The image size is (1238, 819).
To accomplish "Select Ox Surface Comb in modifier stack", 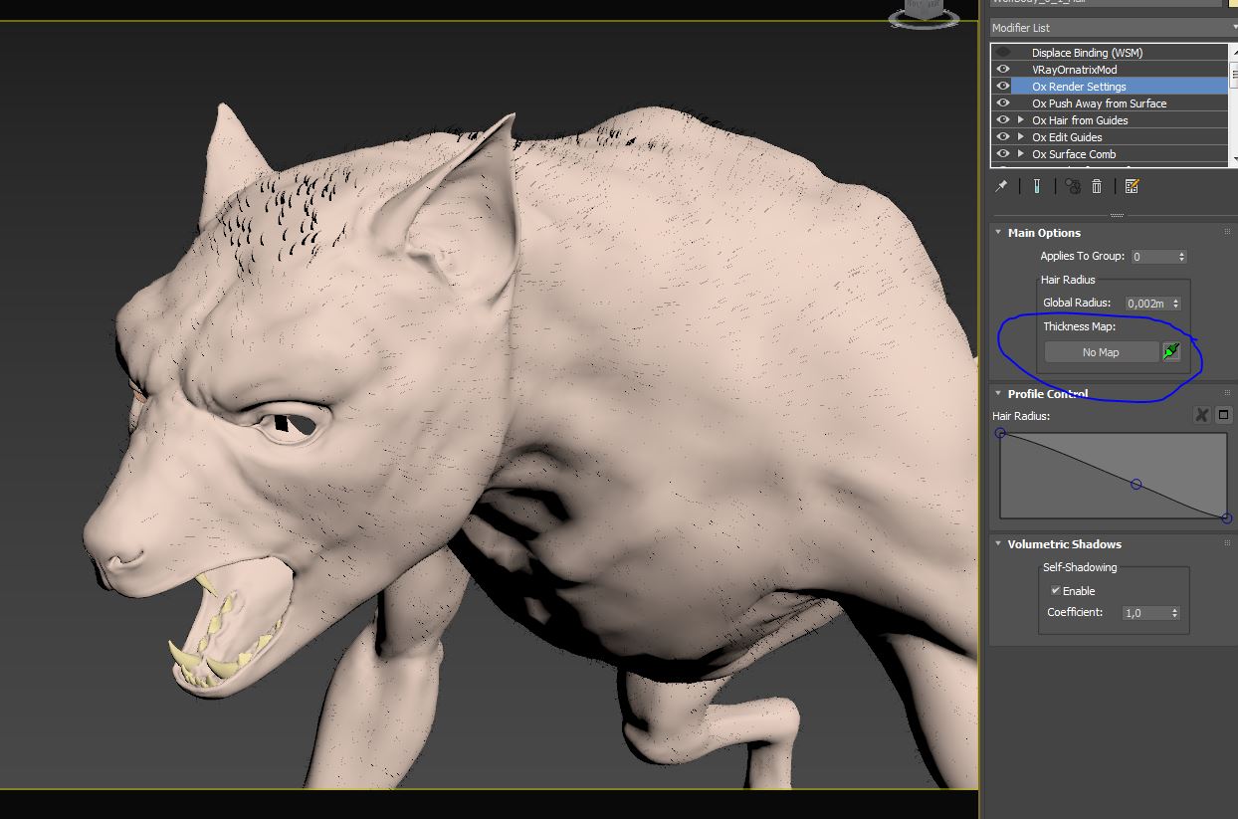I will coord(1074,154).
